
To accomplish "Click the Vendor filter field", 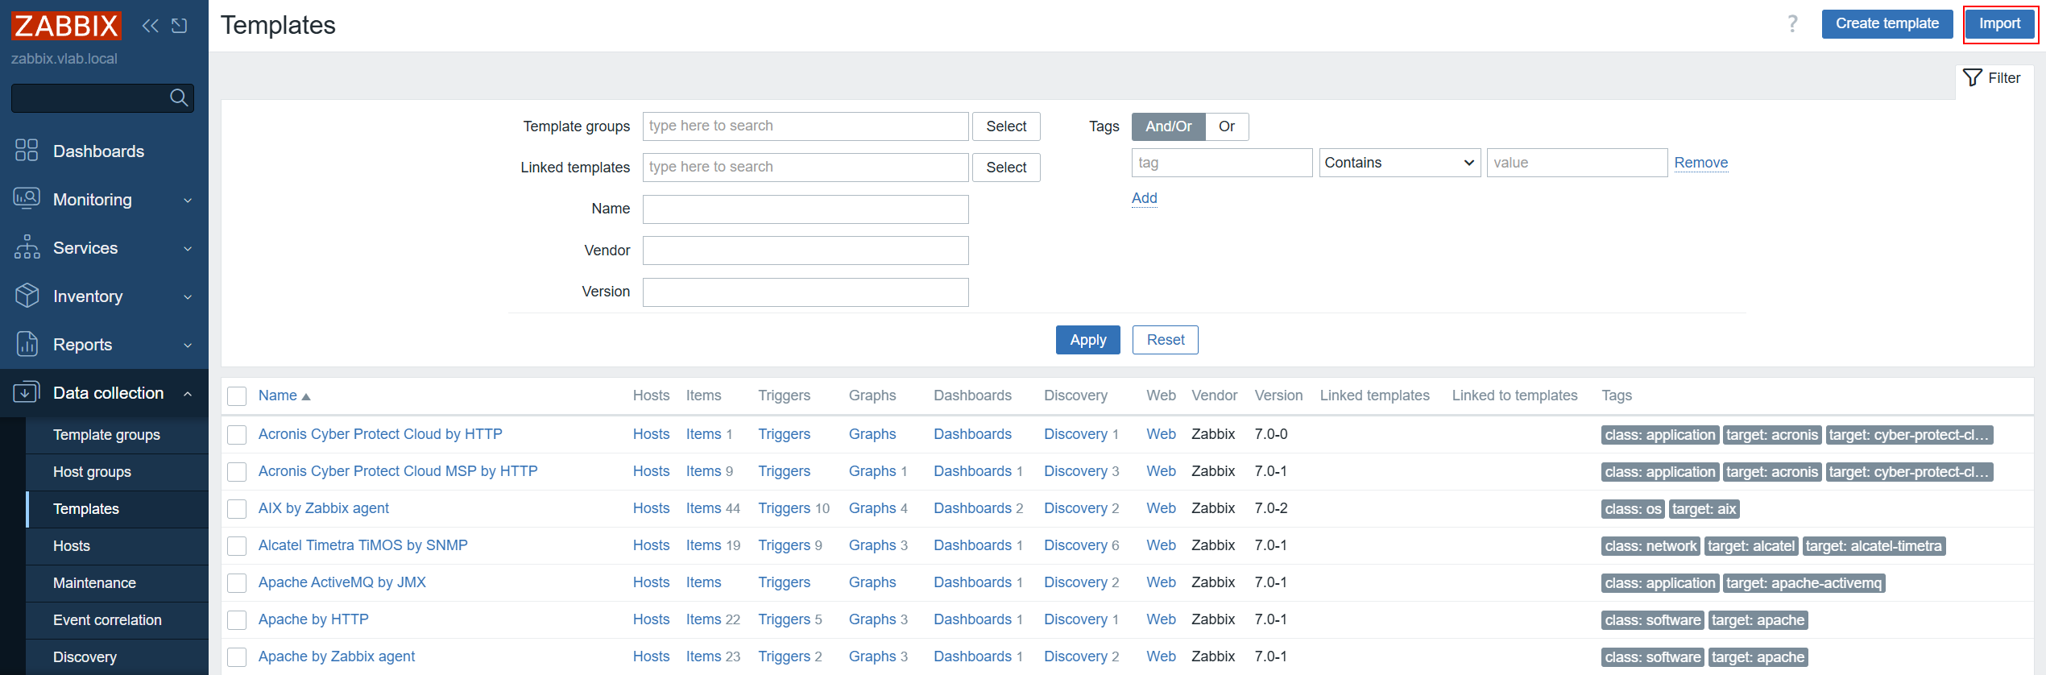I will coord(806,251).
